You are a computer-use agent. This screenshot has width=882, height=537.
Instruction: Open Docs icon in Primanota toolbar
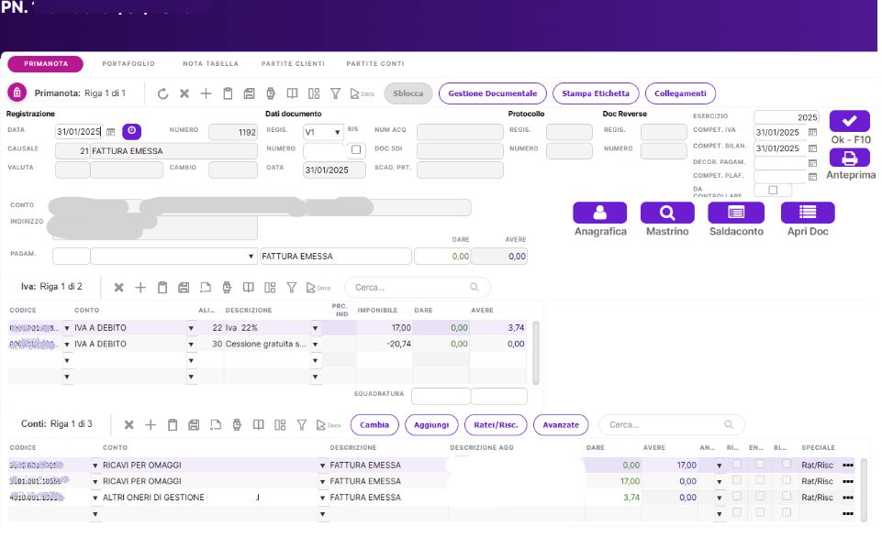point(362,93)
